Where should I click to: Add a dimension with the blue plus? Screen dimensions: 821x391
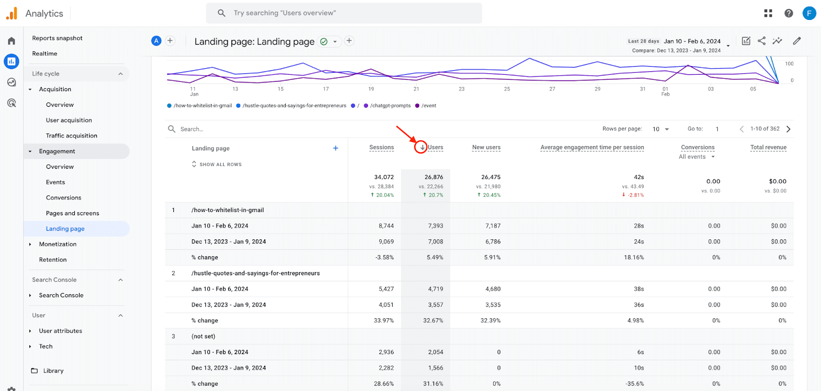[x=336, y=148]
